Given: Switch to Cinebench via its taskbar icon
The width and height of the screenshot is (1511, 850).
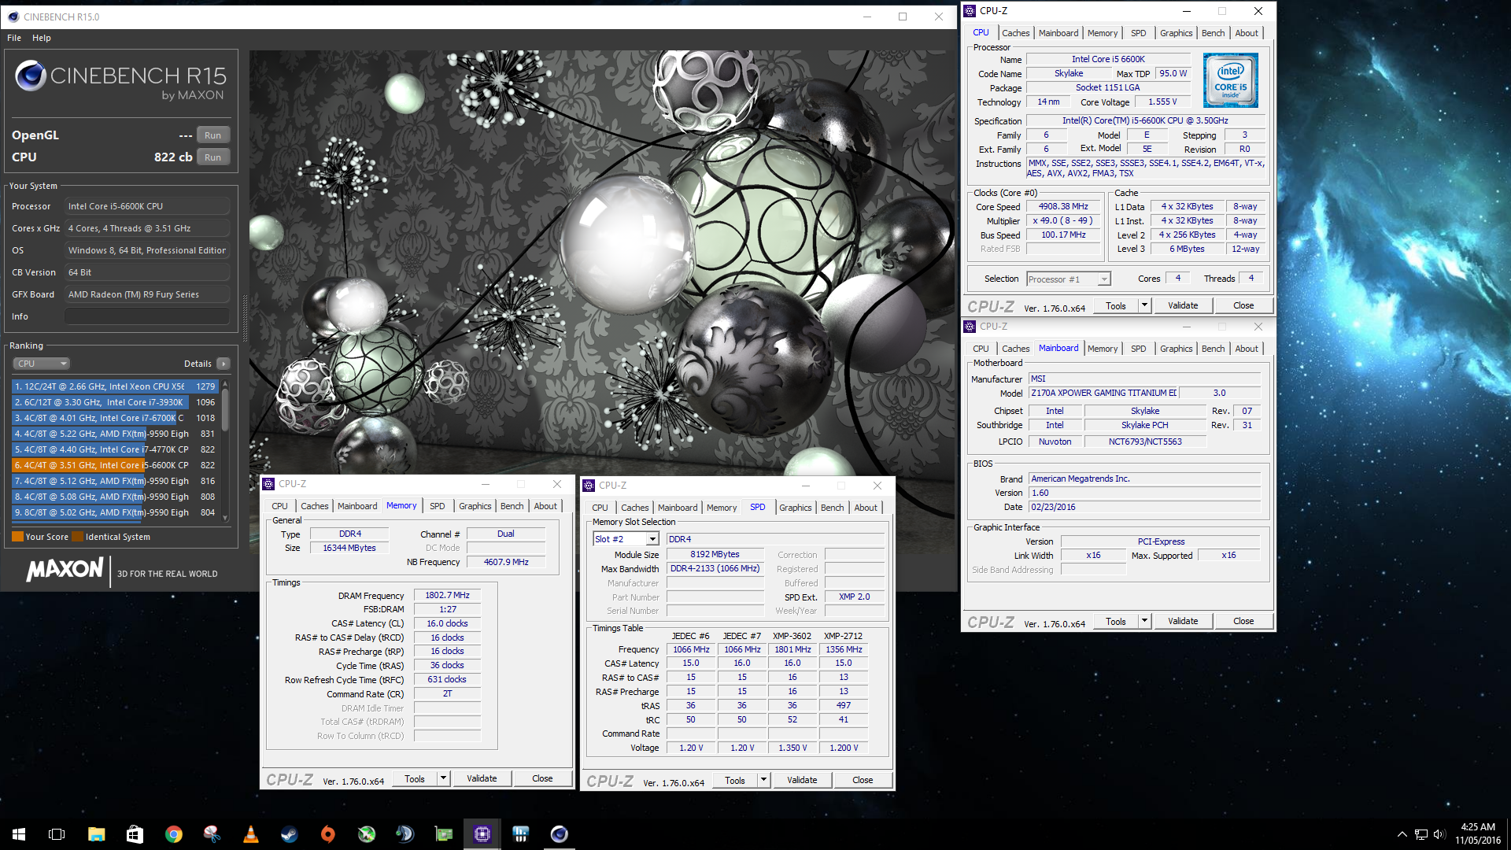Looking at the screenshot, I should (x=559, y=834).
